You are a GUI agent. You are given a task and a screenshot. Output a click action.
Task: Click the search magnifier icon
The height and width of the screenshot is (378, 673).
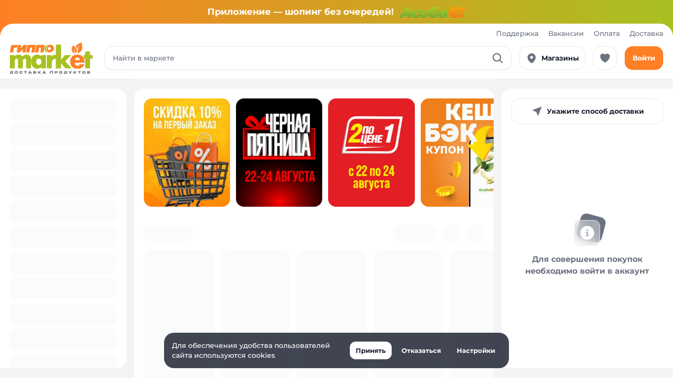pos(498,58)
